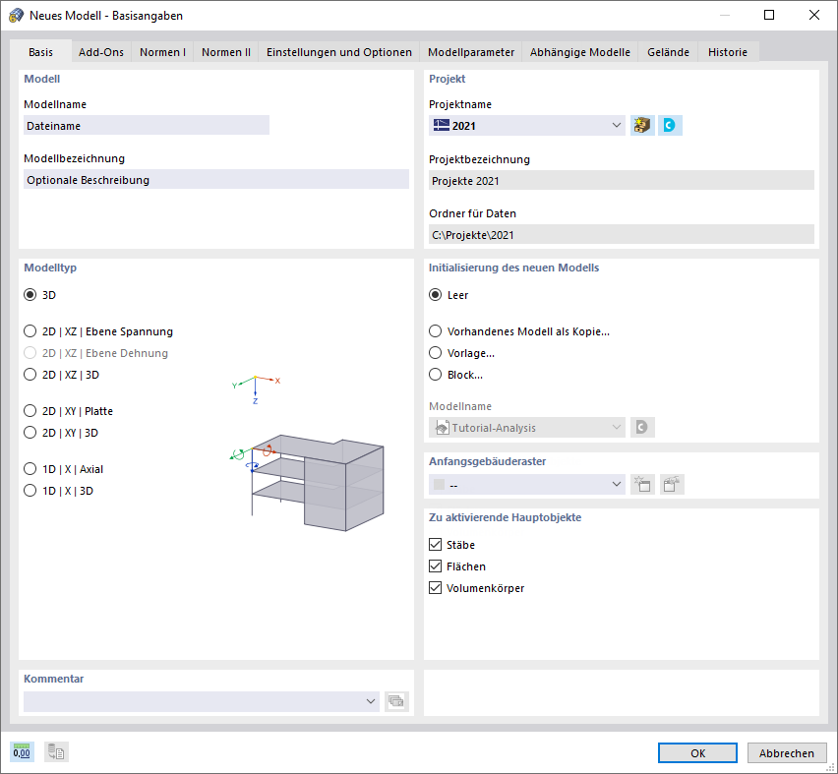838x774 pixels.
Task: Open the Gelände tab
Action: (x=668, y=52)
